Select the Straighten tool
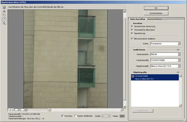The image size is (187, 122). (x=4, y=11)
